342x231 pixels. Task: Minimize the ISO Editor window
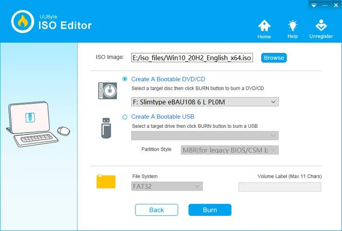pyautogui.click(x=325, y=5)
